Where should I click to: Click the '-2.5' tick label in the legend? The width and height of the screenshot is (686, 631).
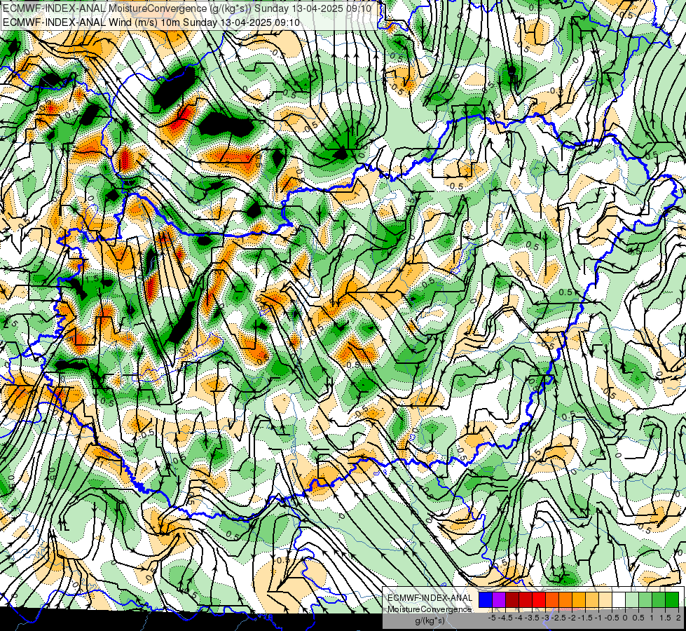pyautogui.click(x=558, y=618)
